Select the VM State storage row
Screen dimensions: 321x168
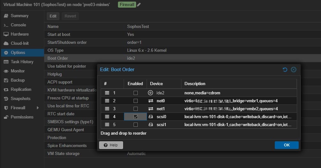(x=183, y=154)
